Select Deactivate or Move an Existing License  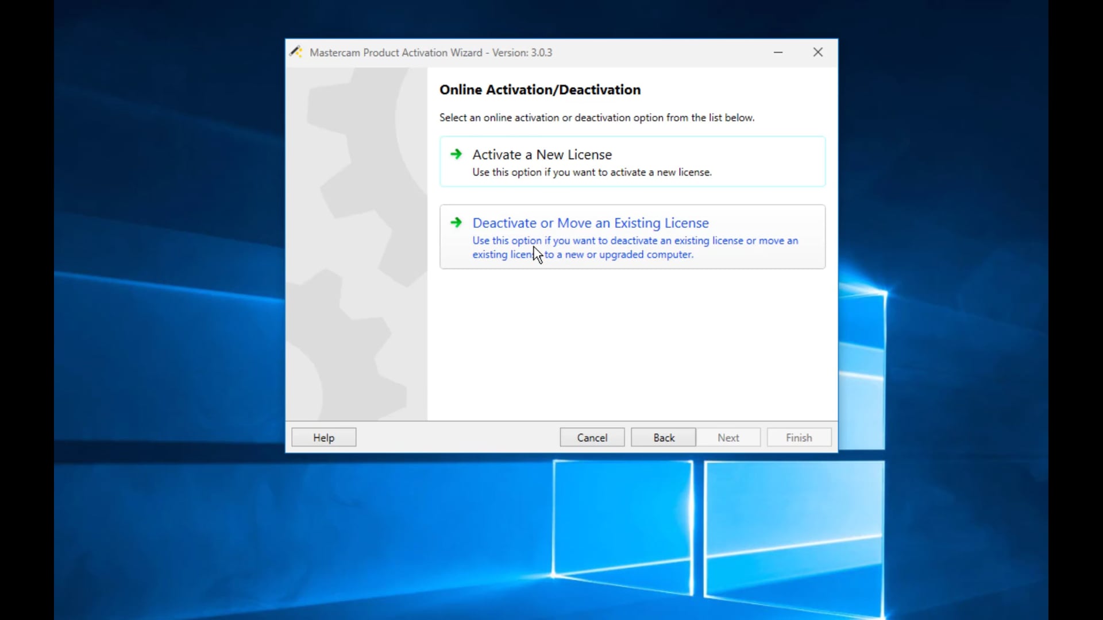click(633, 237)
